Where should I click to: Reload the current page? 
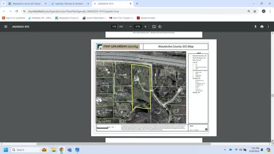point(17,11)
